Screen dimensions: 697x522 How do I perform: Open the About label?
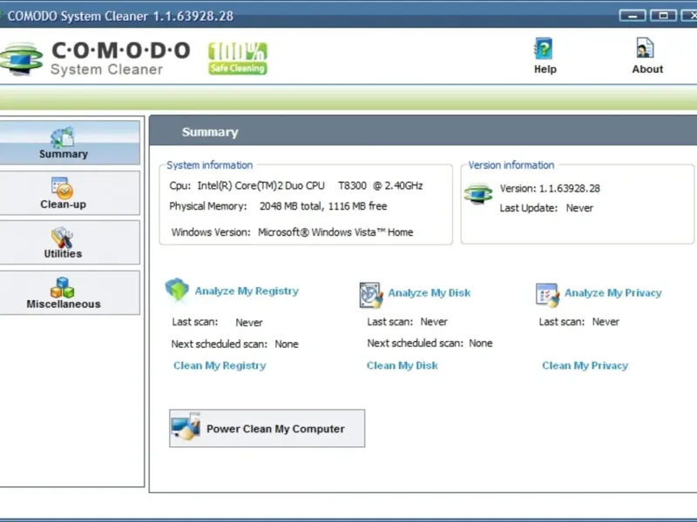click(x=647, y=70)
